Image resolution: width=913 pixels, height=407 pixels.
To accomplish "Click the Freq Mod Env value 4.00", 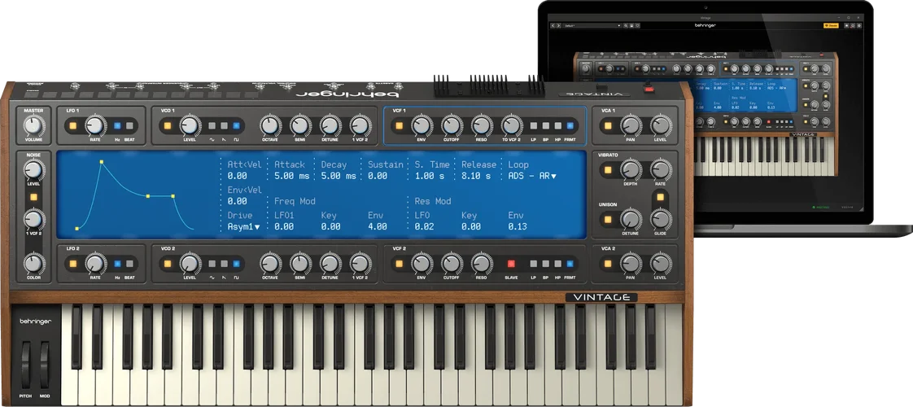I will (x=378, y=226).
